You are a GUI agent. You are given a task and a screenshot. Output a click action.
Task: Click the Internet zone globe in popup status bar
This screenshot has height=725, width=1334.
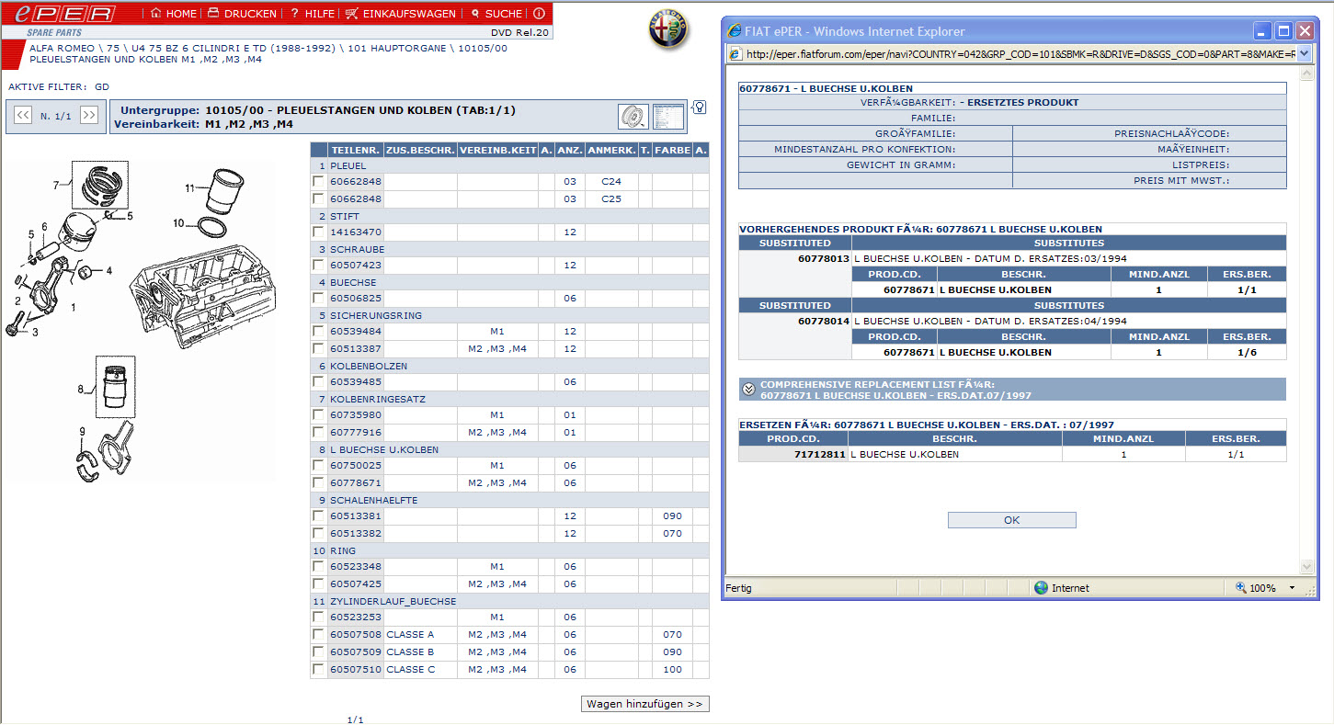point(1041,588)
